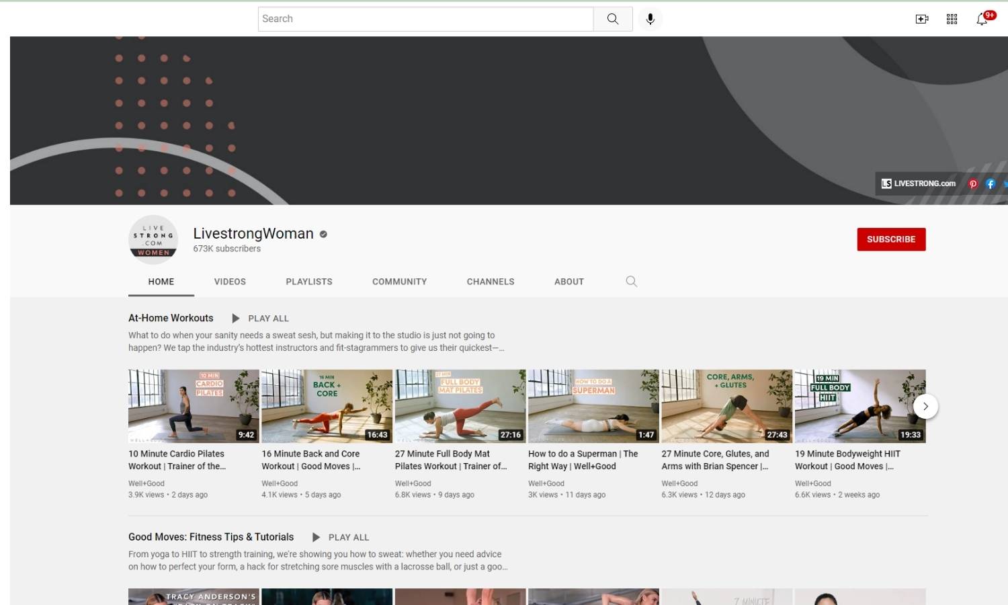The height and width of the screenshot is (605, 1008).
Task: Click the verified badge next to LivestrongWoman
Action: click(323, 234)
